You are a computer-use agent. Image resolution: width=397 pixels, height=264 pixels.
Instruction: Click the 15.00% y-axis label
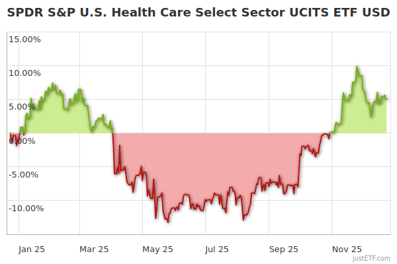coord(24,40)
